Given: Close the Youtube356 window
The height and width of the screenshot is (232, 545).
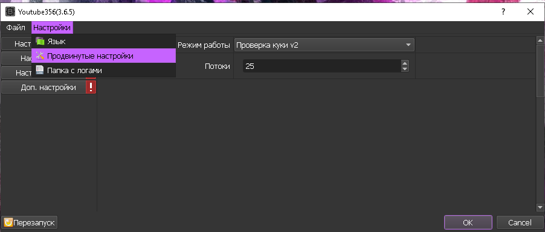Looking at the screenshot, I should [530, 12].
